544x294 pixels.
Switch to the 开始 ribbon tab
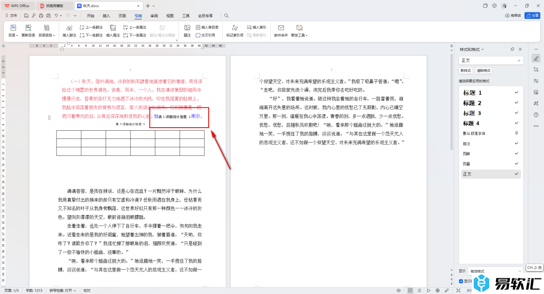[x=91, y=16]
